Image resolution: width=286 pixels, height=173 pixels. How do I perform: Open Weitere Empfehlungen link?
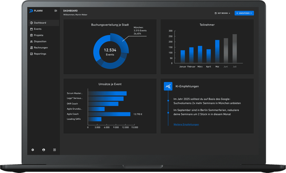186,125
